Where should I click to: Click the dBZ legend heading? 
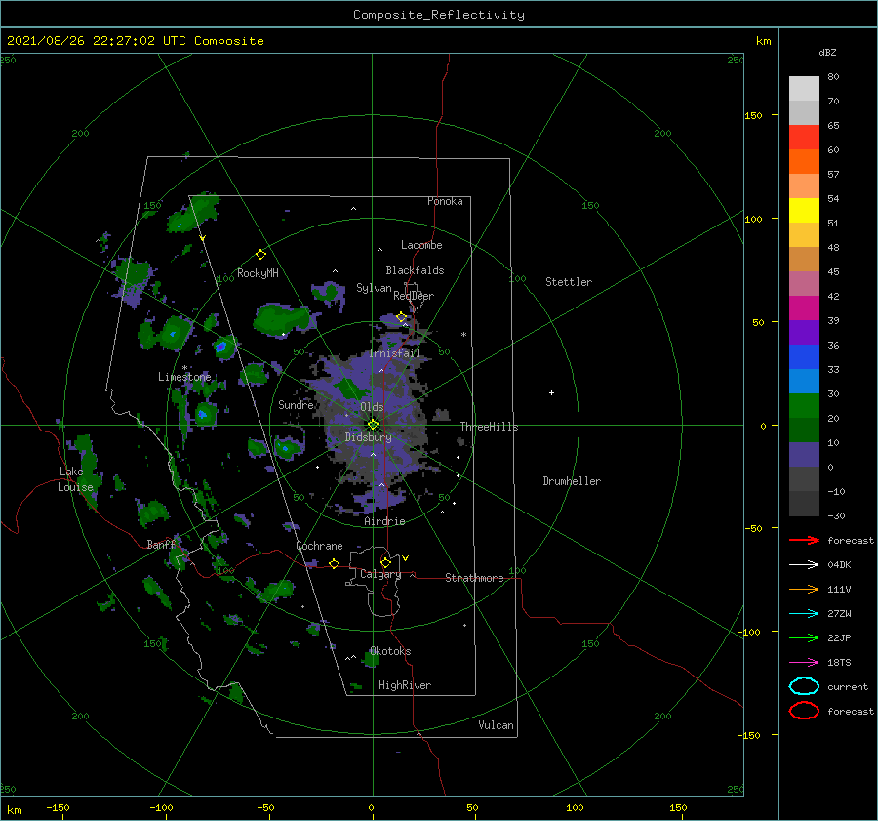(827, 53)
